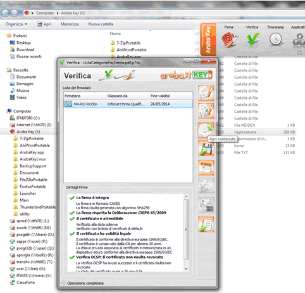
Task: Click the orange Aruba Key side tab
Action: point(208,39)
